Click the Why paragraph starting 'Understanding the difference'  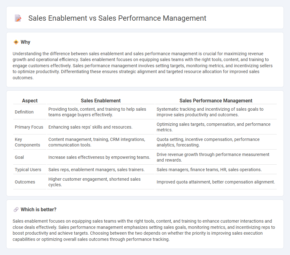tap(143, 66)
